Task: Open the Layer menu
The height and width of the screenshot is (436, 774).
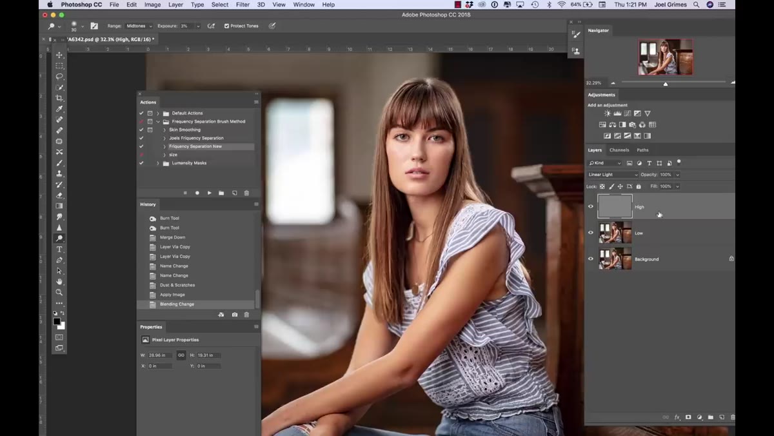Action: (175, 5)
